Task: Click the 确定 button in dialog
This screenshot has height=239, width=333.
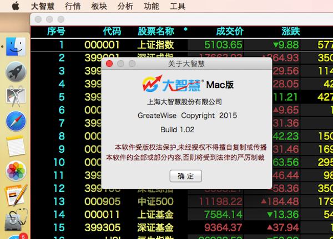Action: (186, 176)
